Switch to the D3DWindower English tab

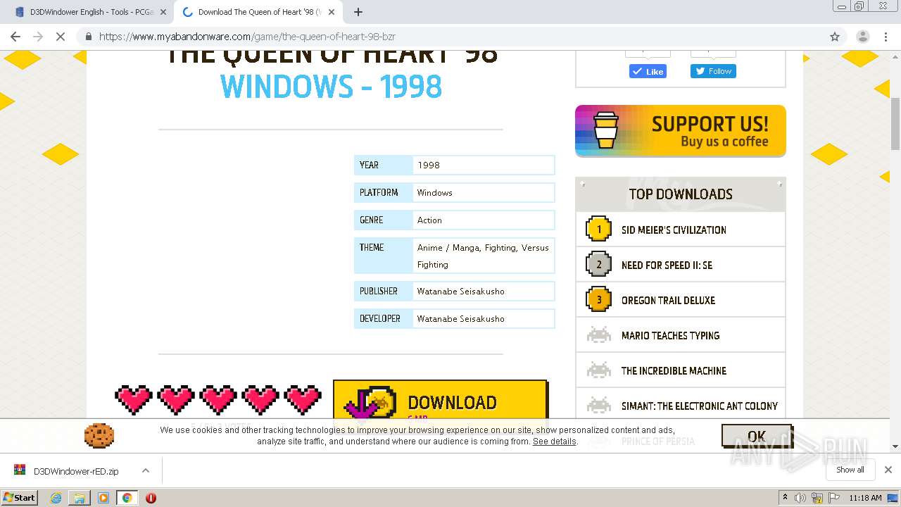[x=89, y=12]
